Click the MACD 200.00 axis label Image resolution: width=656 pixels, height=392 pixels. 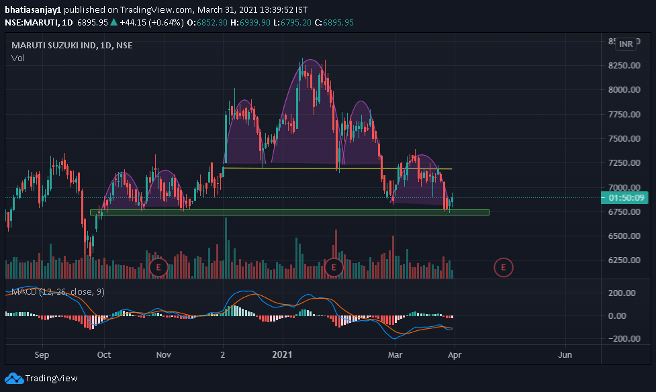(622, 293)
